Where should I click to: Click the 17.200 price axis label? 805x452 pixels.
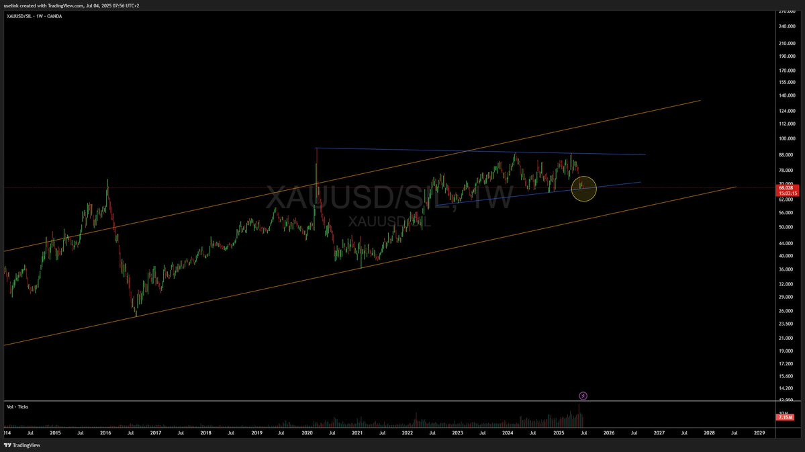tap(787, 363)
